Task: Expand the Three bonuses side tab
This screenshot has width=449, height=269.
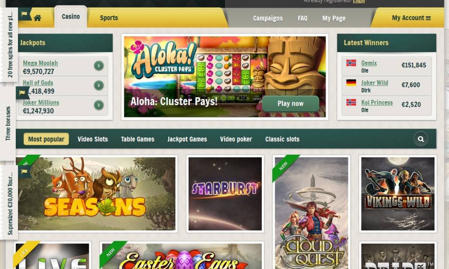Action: coord(8,123)
